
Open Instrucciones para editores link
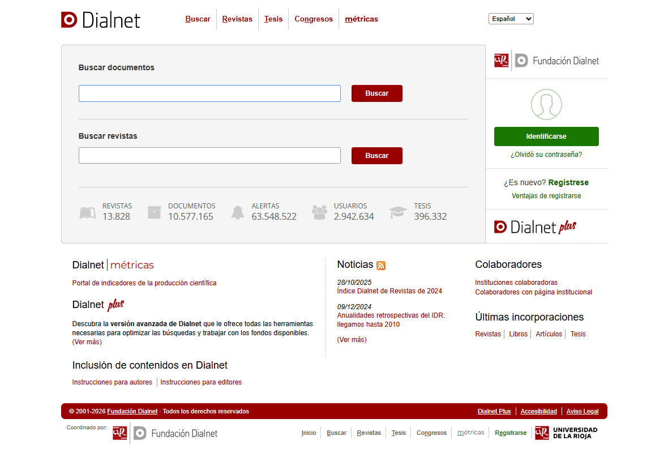tap(201, 382)
